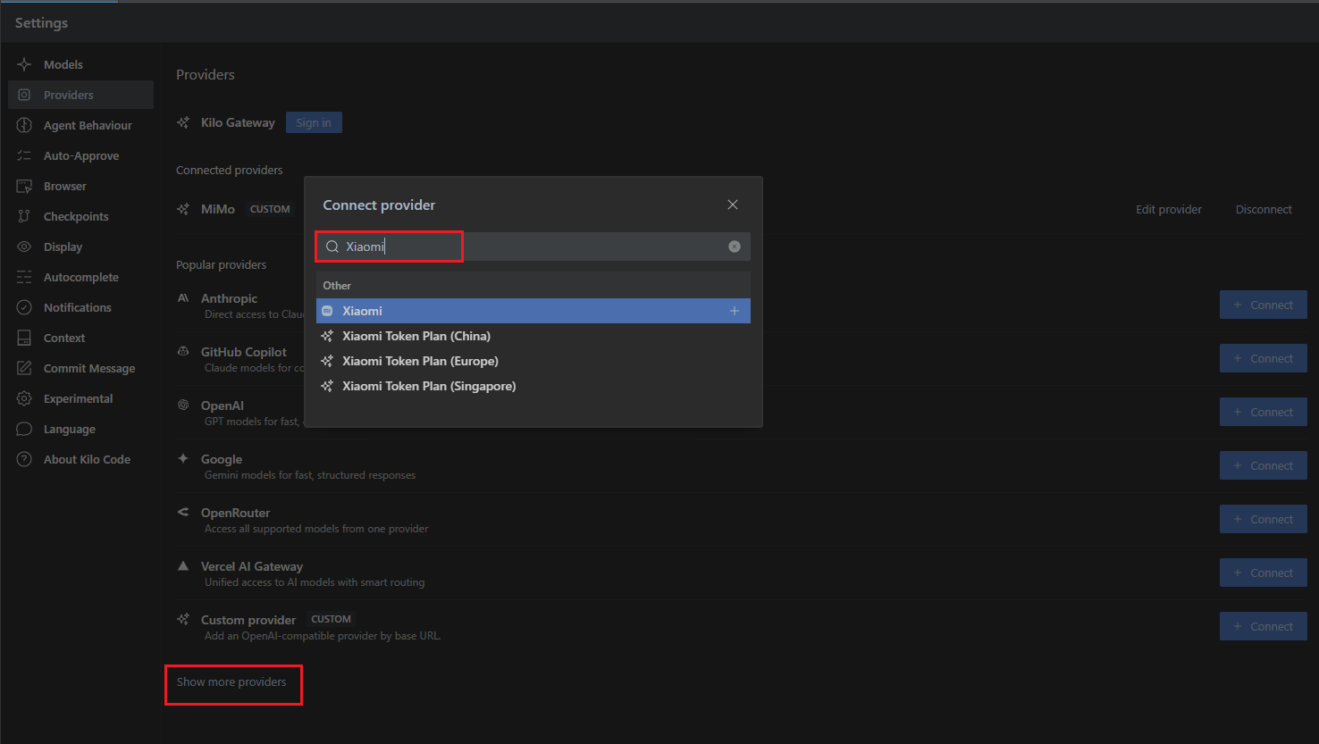1319x744 pixels.
Task: Click the Notifications checkmark icon
Action: click(24, 307)
